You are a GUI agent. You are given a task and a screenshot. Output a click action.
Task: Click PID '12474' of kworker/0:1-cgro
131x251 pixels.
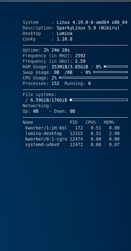pyautogui.click(x=76, y=139)
